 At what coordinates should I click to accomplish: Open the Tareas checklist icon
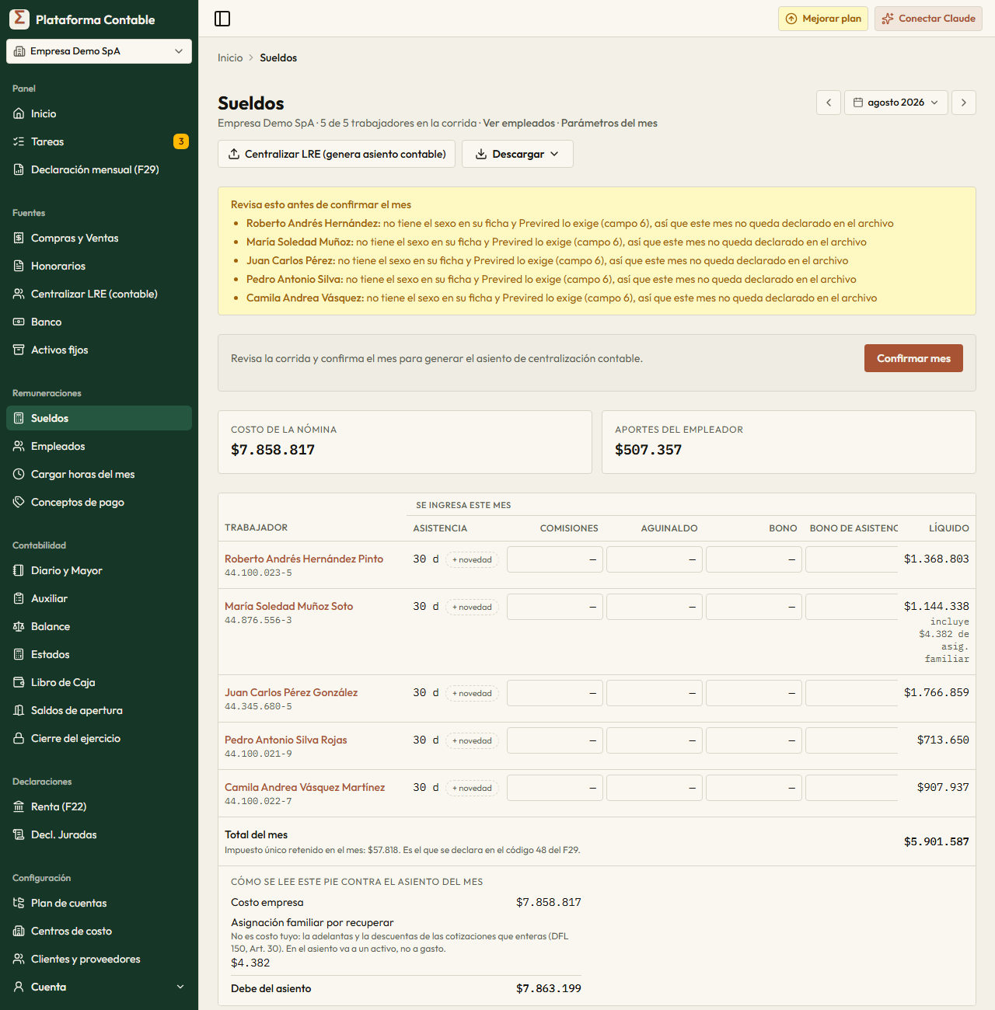(x=19, y=141)
